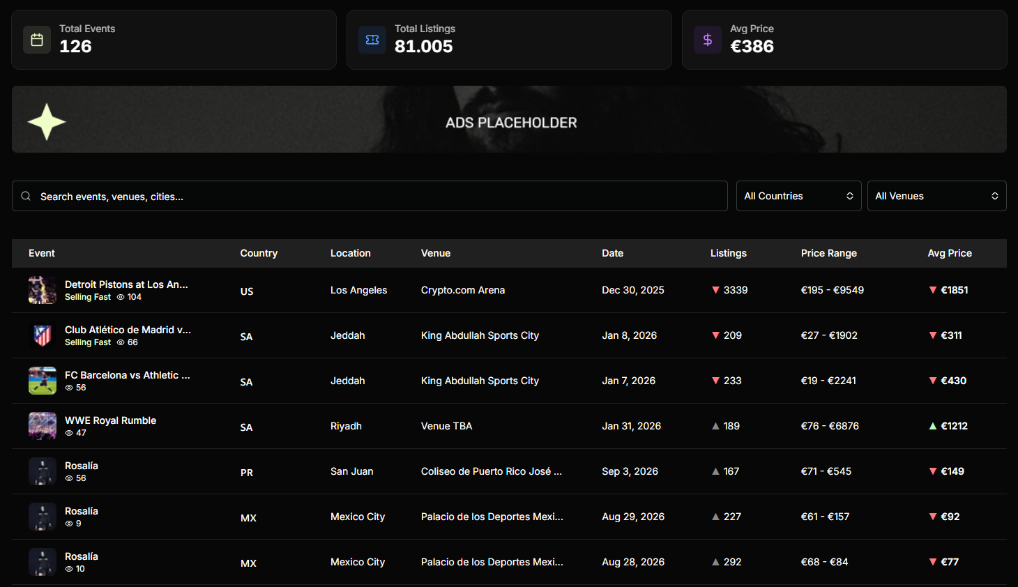The image size is (1018, 587).
Task: Click the up arrow beside 292 listings
Action: [717, 562]
